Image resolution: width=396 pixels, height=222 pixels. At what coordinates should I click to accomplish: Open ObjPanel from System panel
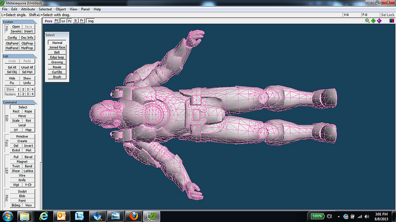(12, 43)
